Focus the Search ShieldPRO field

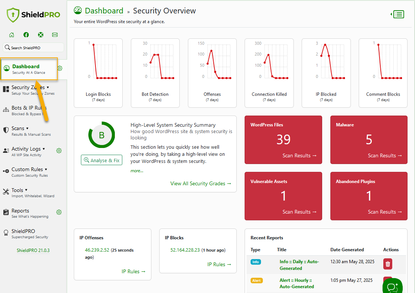pyautogui.click(x=33, y=48)
